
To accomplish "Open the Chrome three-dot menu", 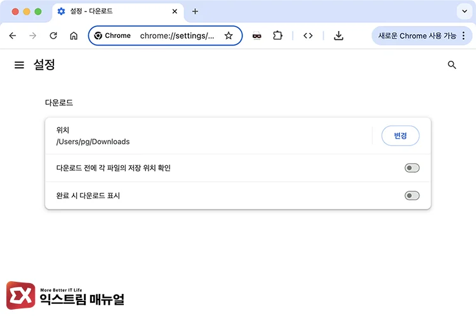I will [463, 35].
